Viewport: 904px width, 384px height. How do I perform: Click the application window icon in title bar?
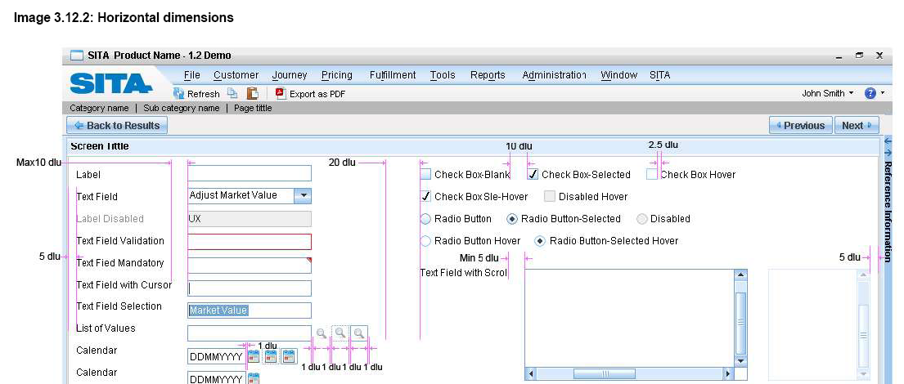tap(77, 56)
